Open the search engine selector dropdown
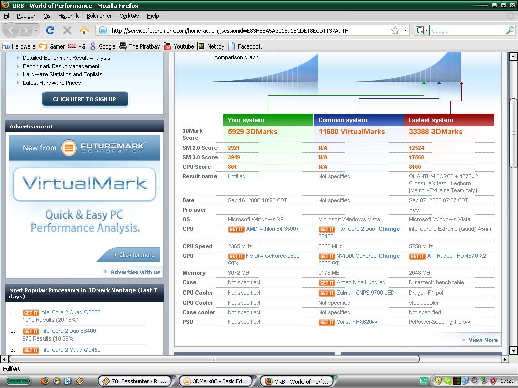The image size is (518, 388). [x=421, y=31]
